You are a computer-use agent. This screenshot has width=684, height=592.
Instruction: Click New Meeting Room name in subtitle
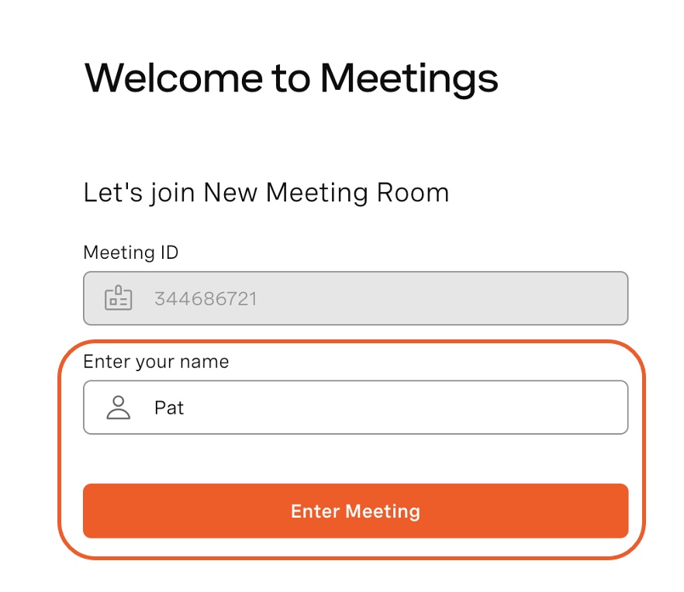point(326,193)
